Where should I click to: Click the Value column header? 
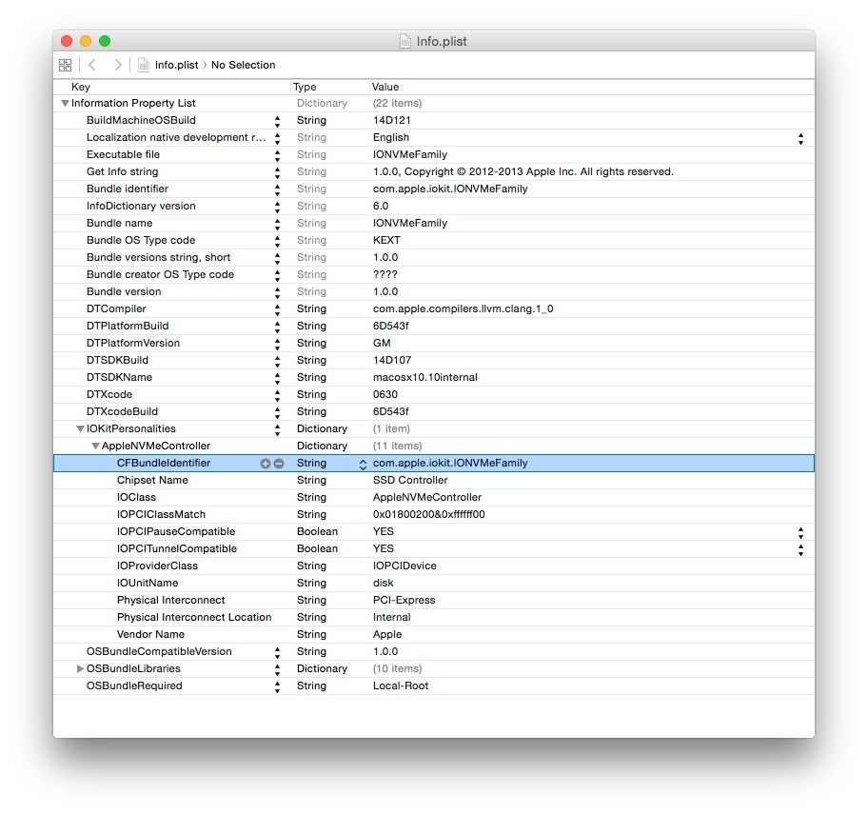pyautogui.click(x=385, y=87)
